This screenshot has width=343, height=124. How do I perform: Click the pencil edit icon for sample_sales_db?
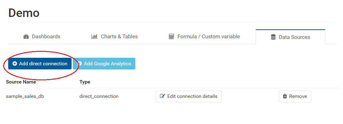(162, 96)
